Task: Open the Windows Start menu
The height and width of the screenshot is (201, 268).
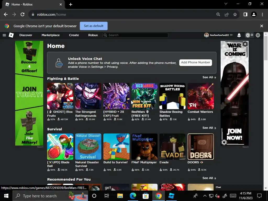Action: (x=6, y=196)
